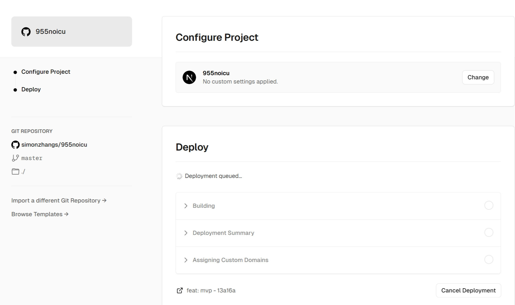
Task: Click the status circle beside Deployment Summary
Action: coord(489,232)
